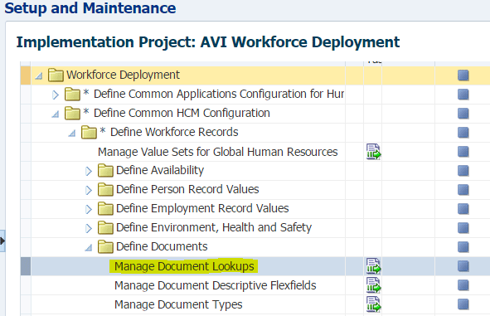Screen dimensions: 490x316
Task: Open Go to Task icon for Manage Document Types
Action: pos(373,304)
